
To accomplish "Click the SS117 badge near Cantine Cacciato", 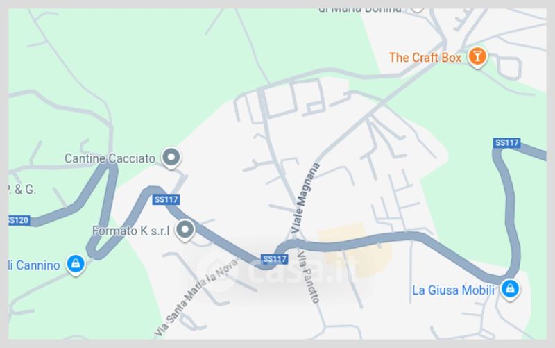I will 166,199.
